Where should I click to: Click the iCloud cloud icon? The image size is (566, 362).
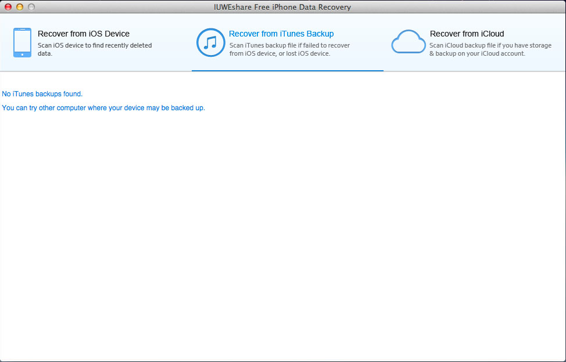click(x=409, y=42)
